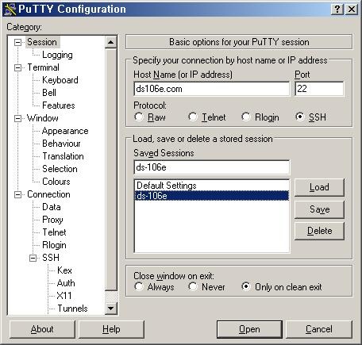Select ds-106e in saved sessions list
The image size is (362, 345).
[x=212, y=196]
